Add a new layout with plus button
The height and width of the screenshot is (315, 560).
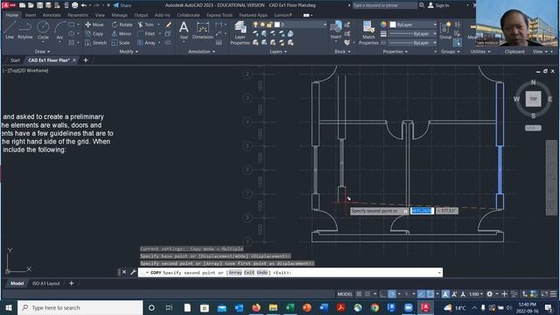[x=71, y=283]
